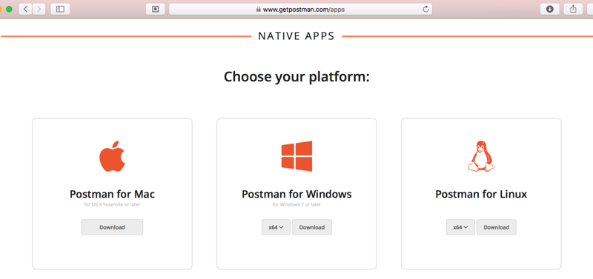593x279 pixels.
Task: Click the Postman for Windows heading
Action: pyautogui.click(x=296, y=194)
